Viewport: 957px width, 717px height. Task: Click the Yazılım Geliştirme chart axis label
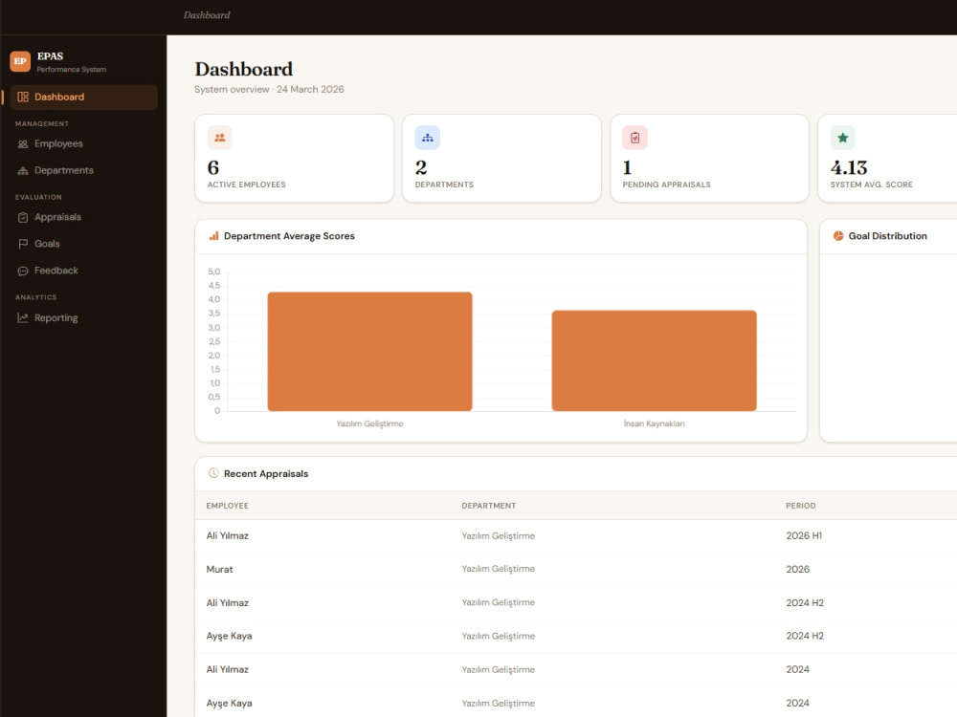tap(369, 424)
